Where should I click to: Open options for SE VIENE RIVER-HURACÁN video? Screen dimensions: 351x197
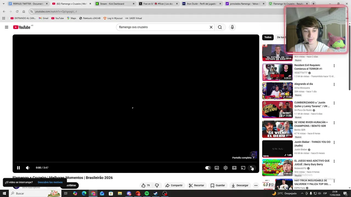(x=334, y=123)
